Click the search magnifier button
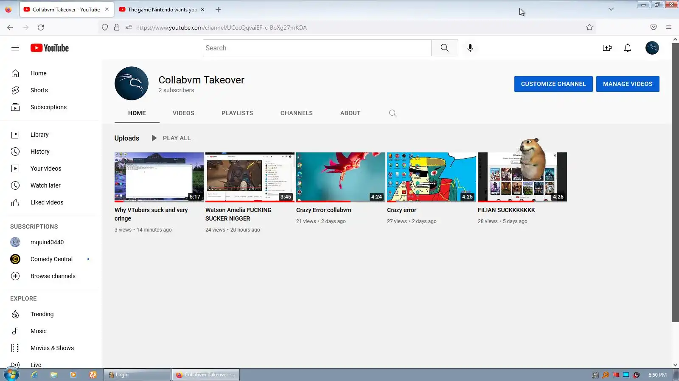Screen dimensions: 679x381 coord(444,48)
